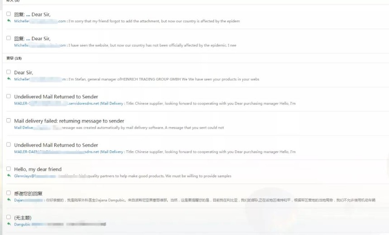Check the box beside "Hello, my dear friend"
The width and height of the screenshot is (389, 235).
9,169
